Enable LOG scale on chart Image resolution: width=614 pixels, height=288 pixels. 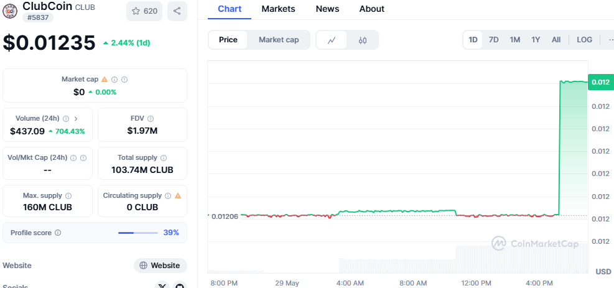click(x=584, y=40)
